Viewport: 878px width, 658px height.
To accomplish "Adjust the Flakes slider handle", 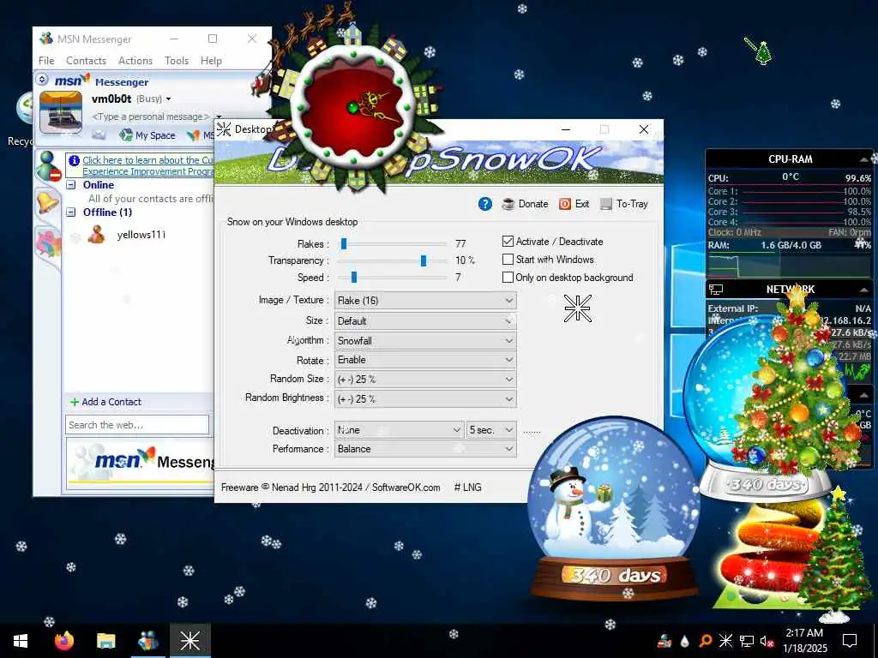I will pos(344,244).
